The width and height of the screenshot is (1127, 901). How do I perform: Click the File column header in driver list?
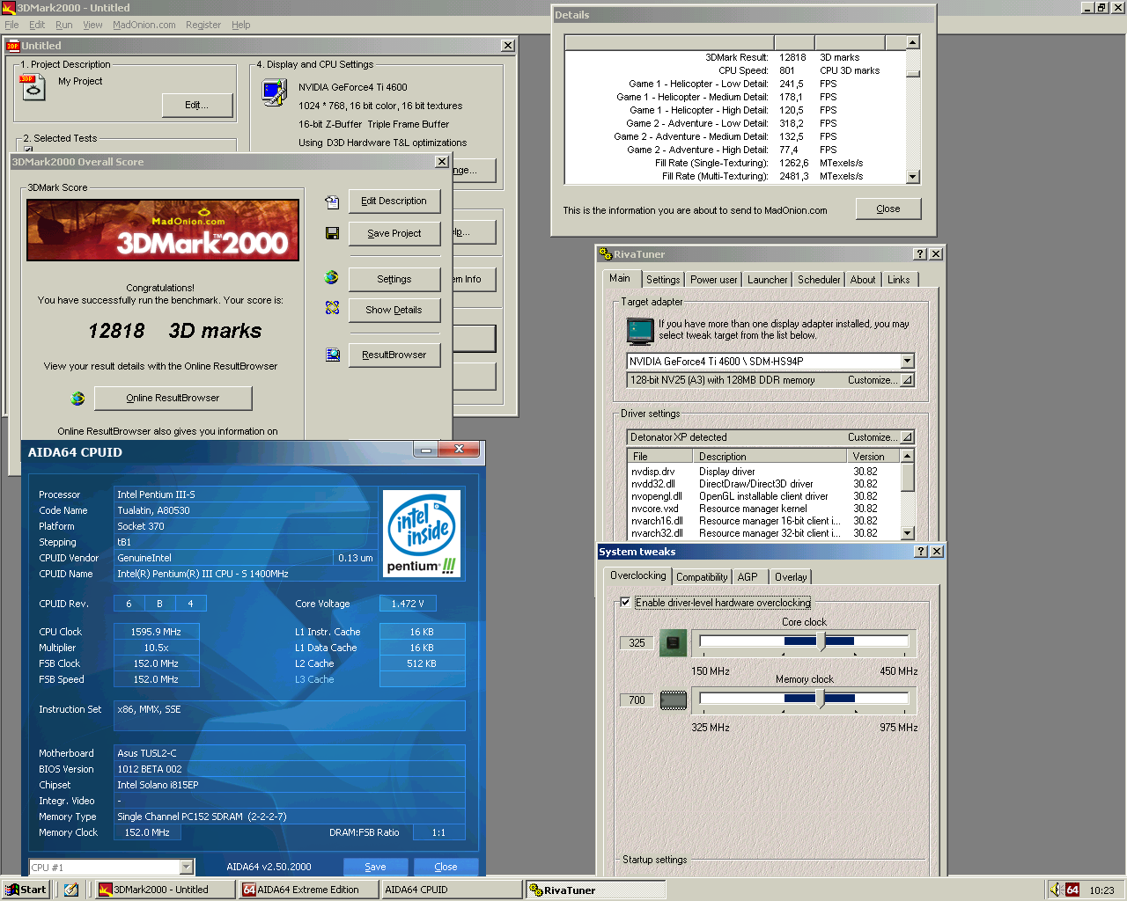[660, 457]
